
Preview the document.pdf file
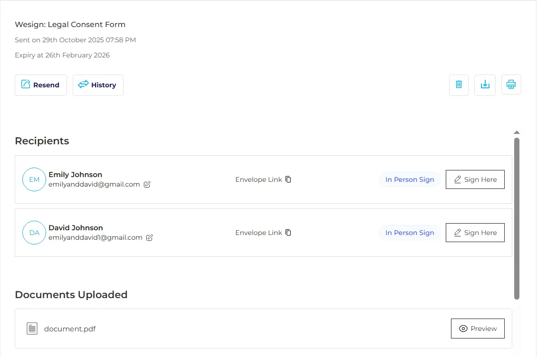coord(478,329)
